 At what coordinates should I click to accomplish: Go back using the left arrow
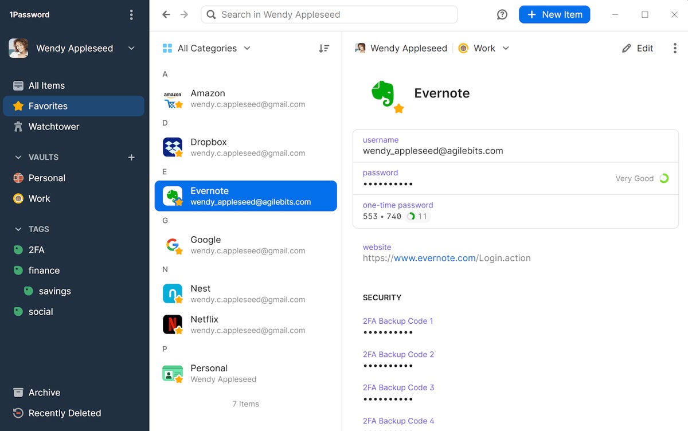pyautogui.click(x=166, y=15)
